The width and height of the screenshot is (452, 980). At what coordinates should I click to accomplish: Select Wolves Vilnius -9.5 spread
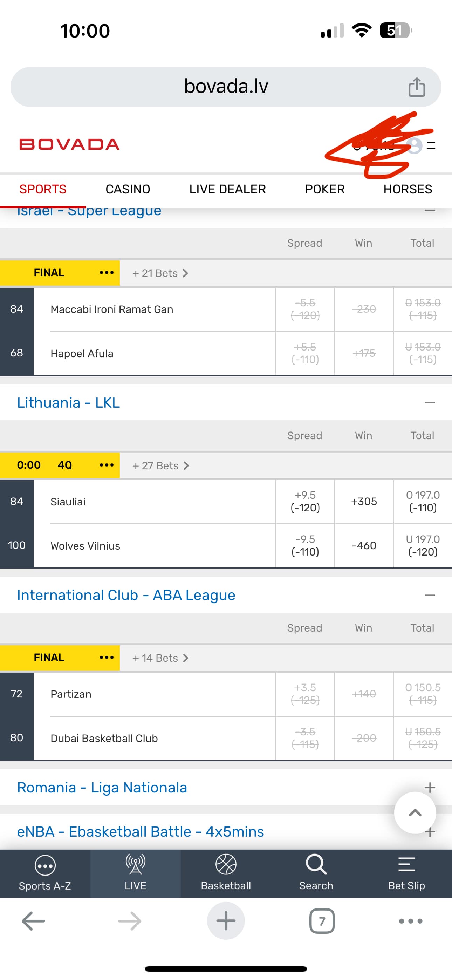(x=305, y=545)
